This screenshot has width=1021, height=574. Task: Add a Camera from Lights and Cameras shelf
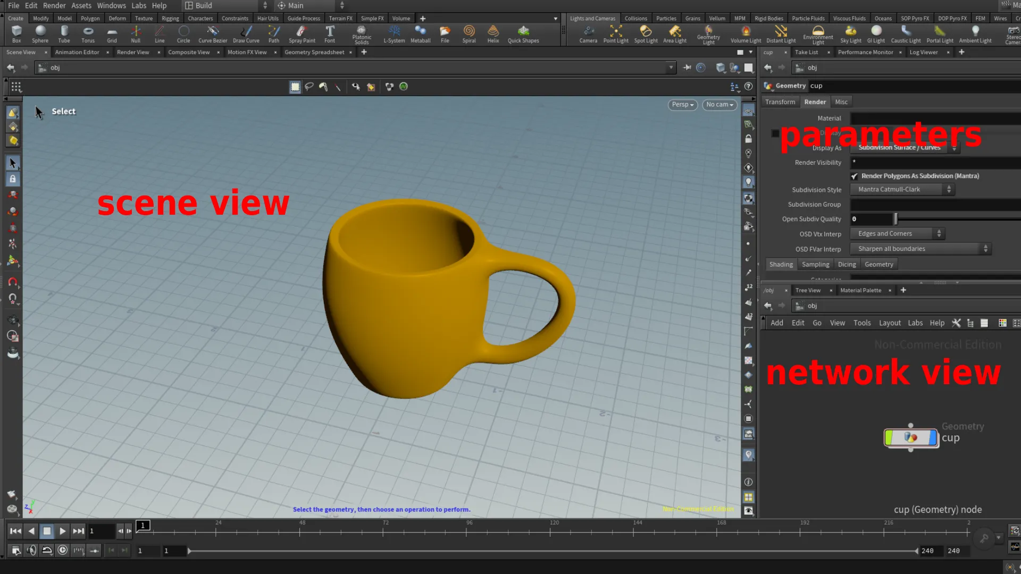588,34
